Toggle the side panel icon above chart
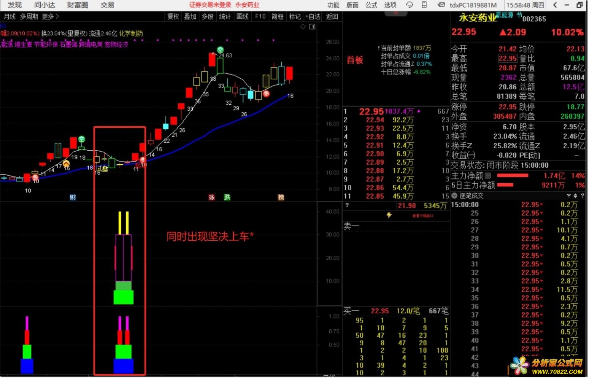 tap(312, 27)
